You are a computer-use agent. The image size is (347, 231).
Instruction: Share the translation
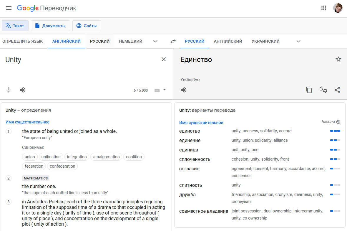click(337, 90)
